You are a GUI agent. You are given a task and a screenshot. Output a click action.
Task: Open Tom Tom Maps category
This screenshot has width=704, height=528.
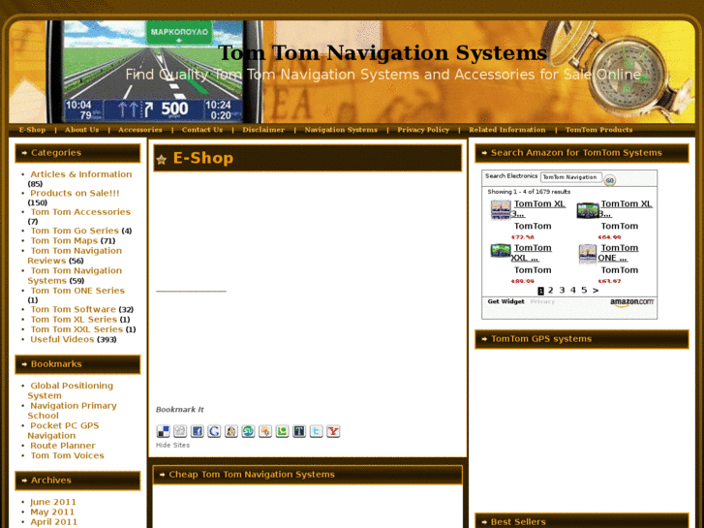(64, 241)
